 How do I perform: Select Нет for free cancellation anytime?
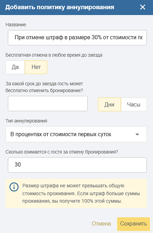pos(36,67)
